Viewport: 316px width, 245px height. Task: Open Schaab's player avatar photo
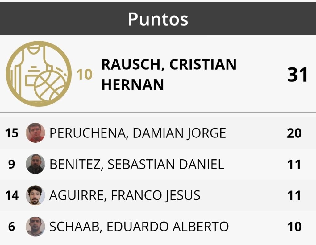pos(35,226)
